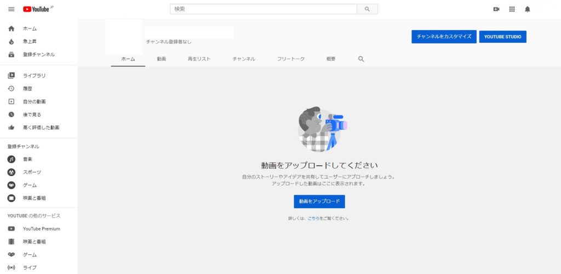Click the home icon in sidebar
The width and height of the screenshot is (561, 274).
tap(12, 28)
